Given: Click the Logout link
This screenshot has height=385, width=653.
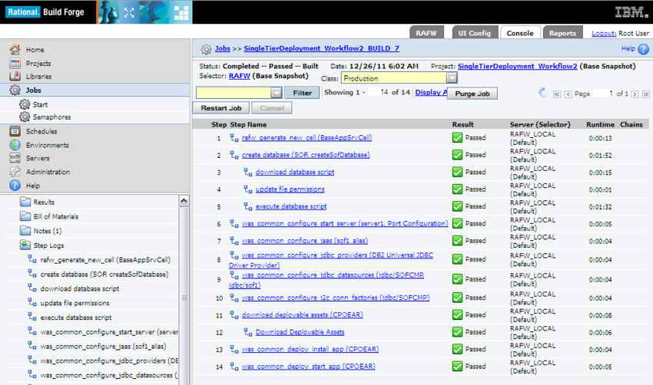Looking at the screenshot, I should 604,33.
